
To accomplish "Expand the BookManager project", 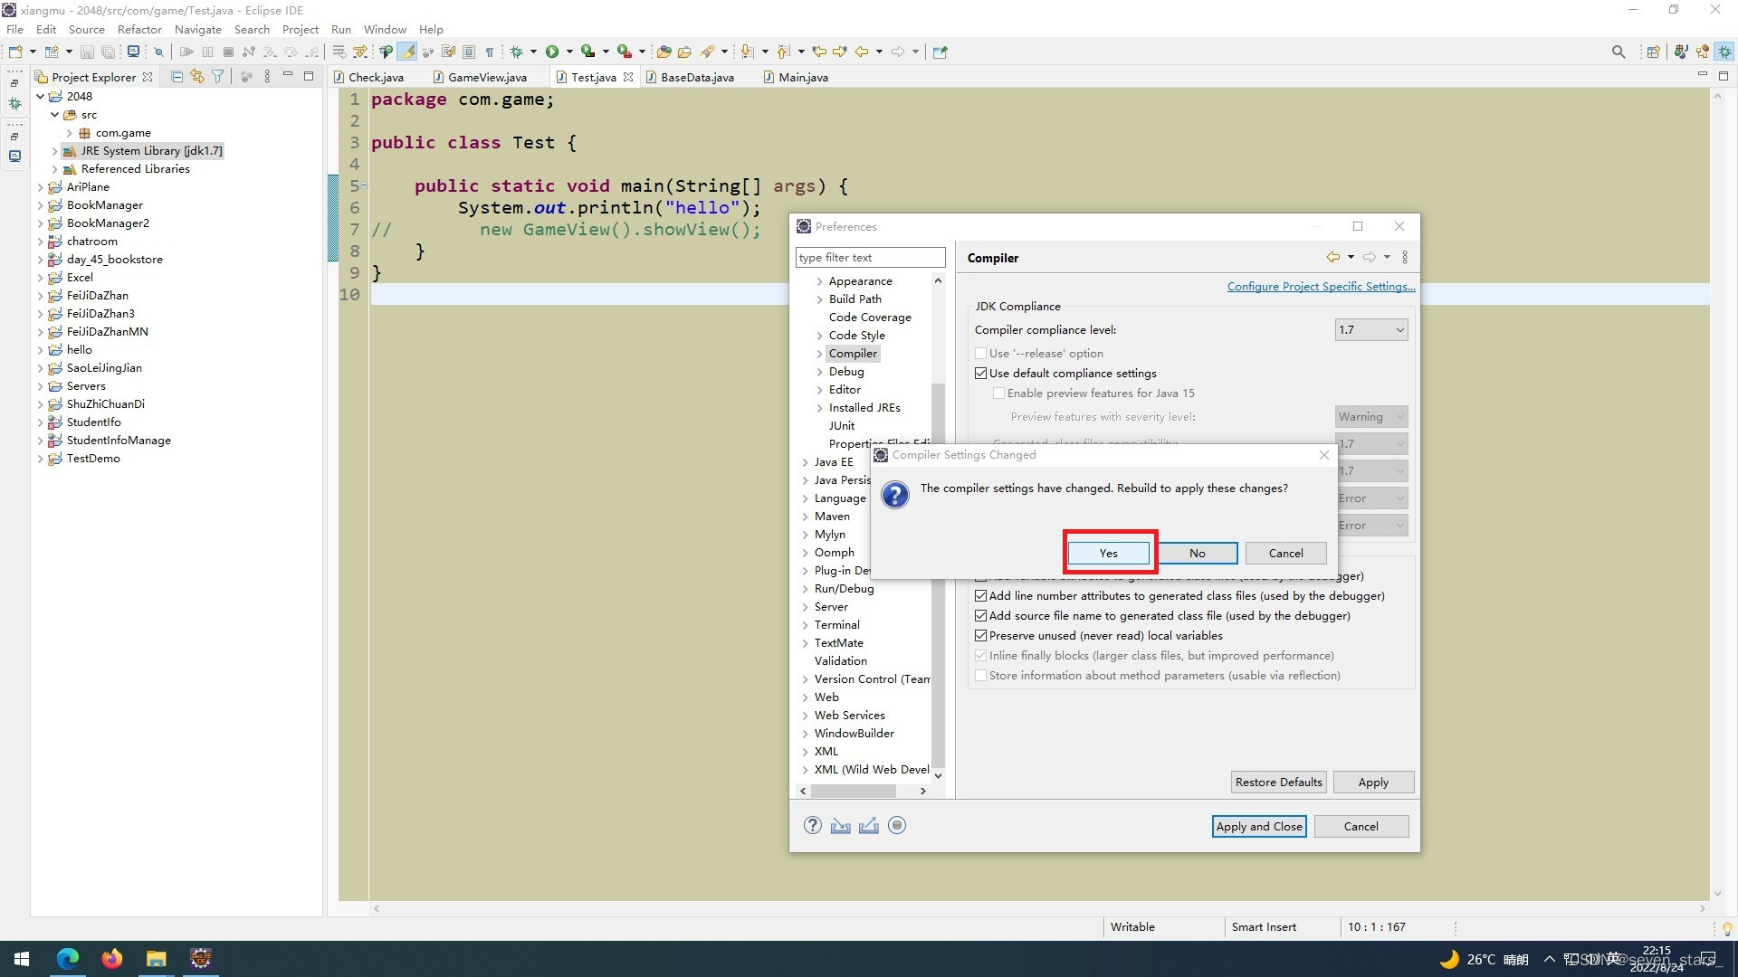I will (40, 205).
